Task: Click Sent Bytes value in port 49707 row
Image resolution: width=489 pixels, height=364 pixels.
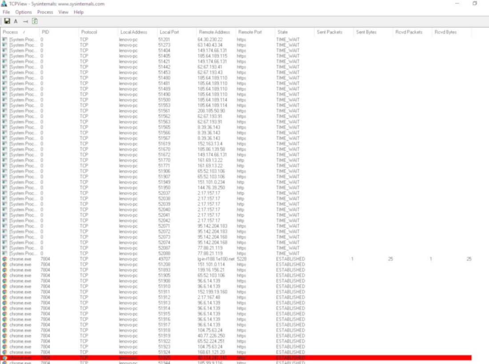Action: [390, 259]
